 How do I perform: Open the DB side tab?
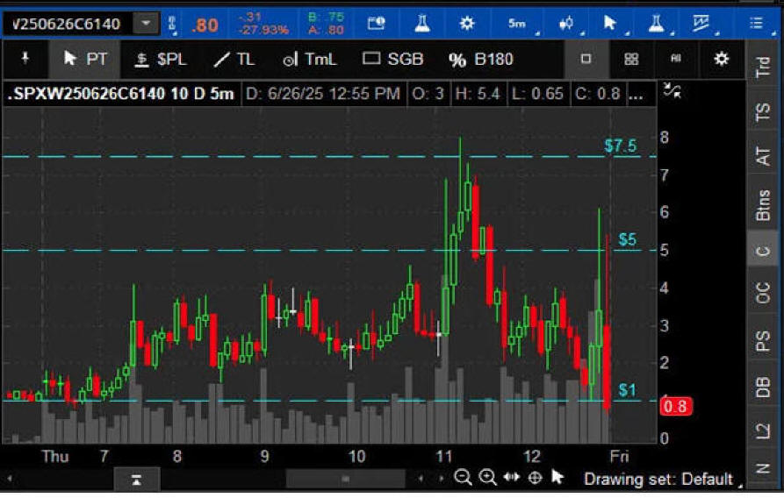tap(763, 387)
